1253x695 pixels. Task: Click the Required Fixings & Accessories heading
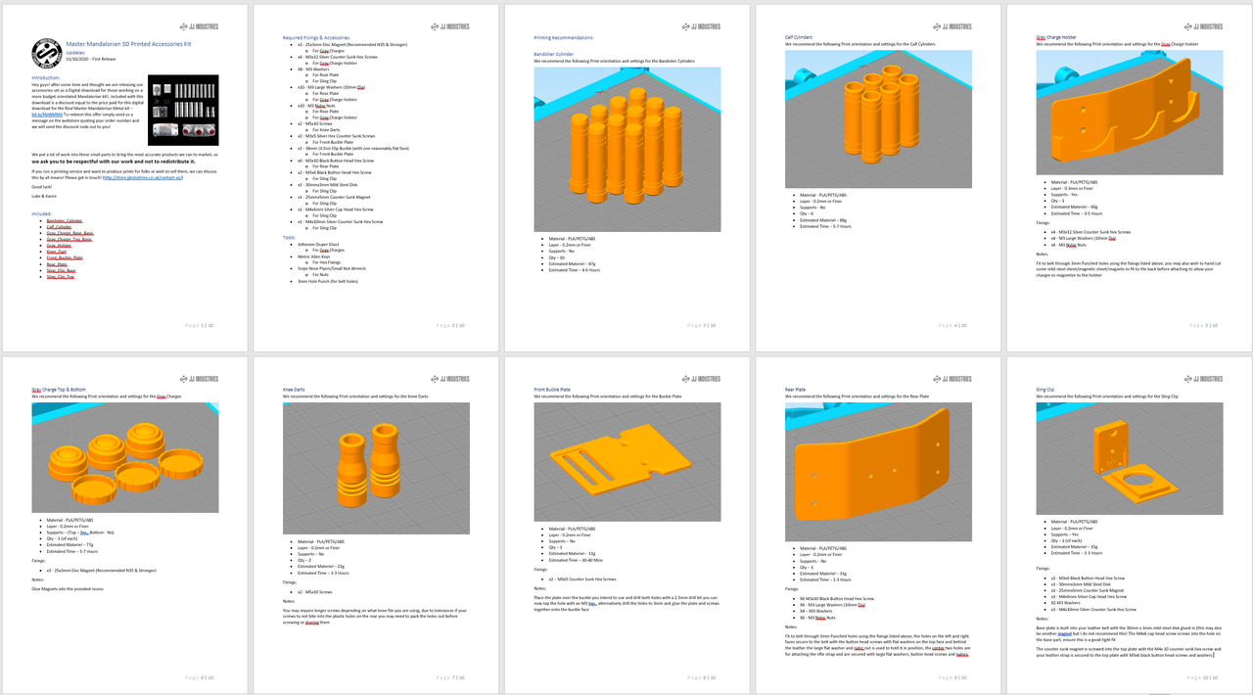[316, 37]
